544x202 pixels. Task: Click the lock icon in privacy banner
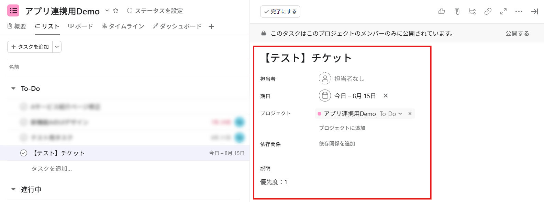point(264,33)
